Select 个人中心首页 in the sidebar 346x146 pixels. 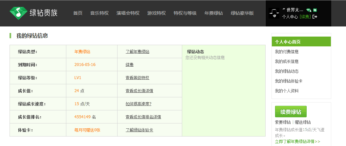pyautogui.click(x=301, y=42)
